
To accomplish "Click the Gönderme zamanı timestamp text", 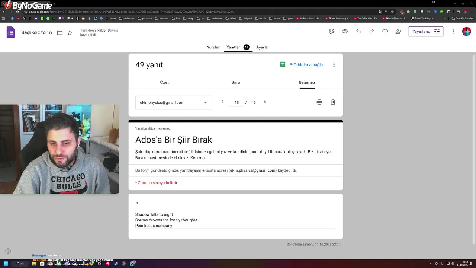I will click(313, 245).
